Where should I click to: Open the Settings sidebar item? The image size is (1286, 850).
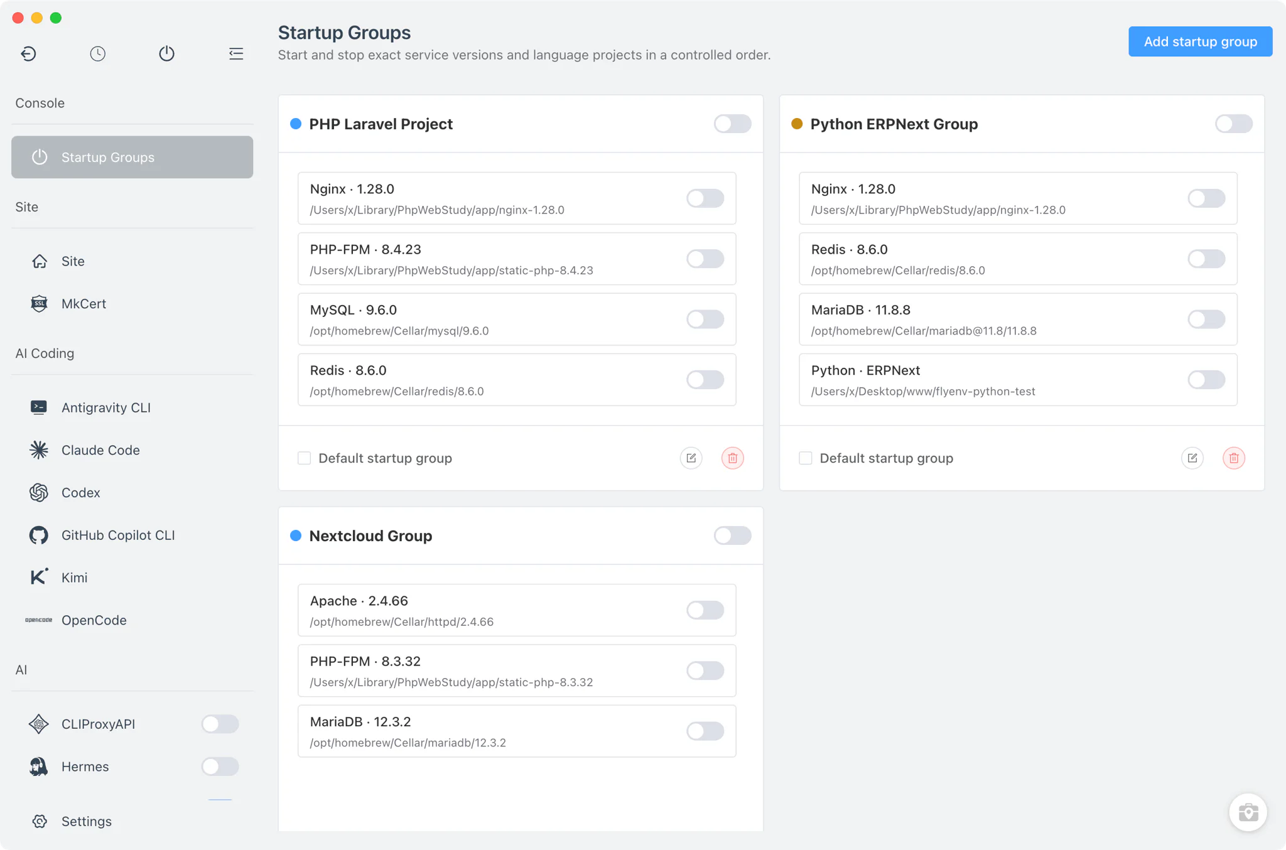pyautogui.click(x=132, y=821)
